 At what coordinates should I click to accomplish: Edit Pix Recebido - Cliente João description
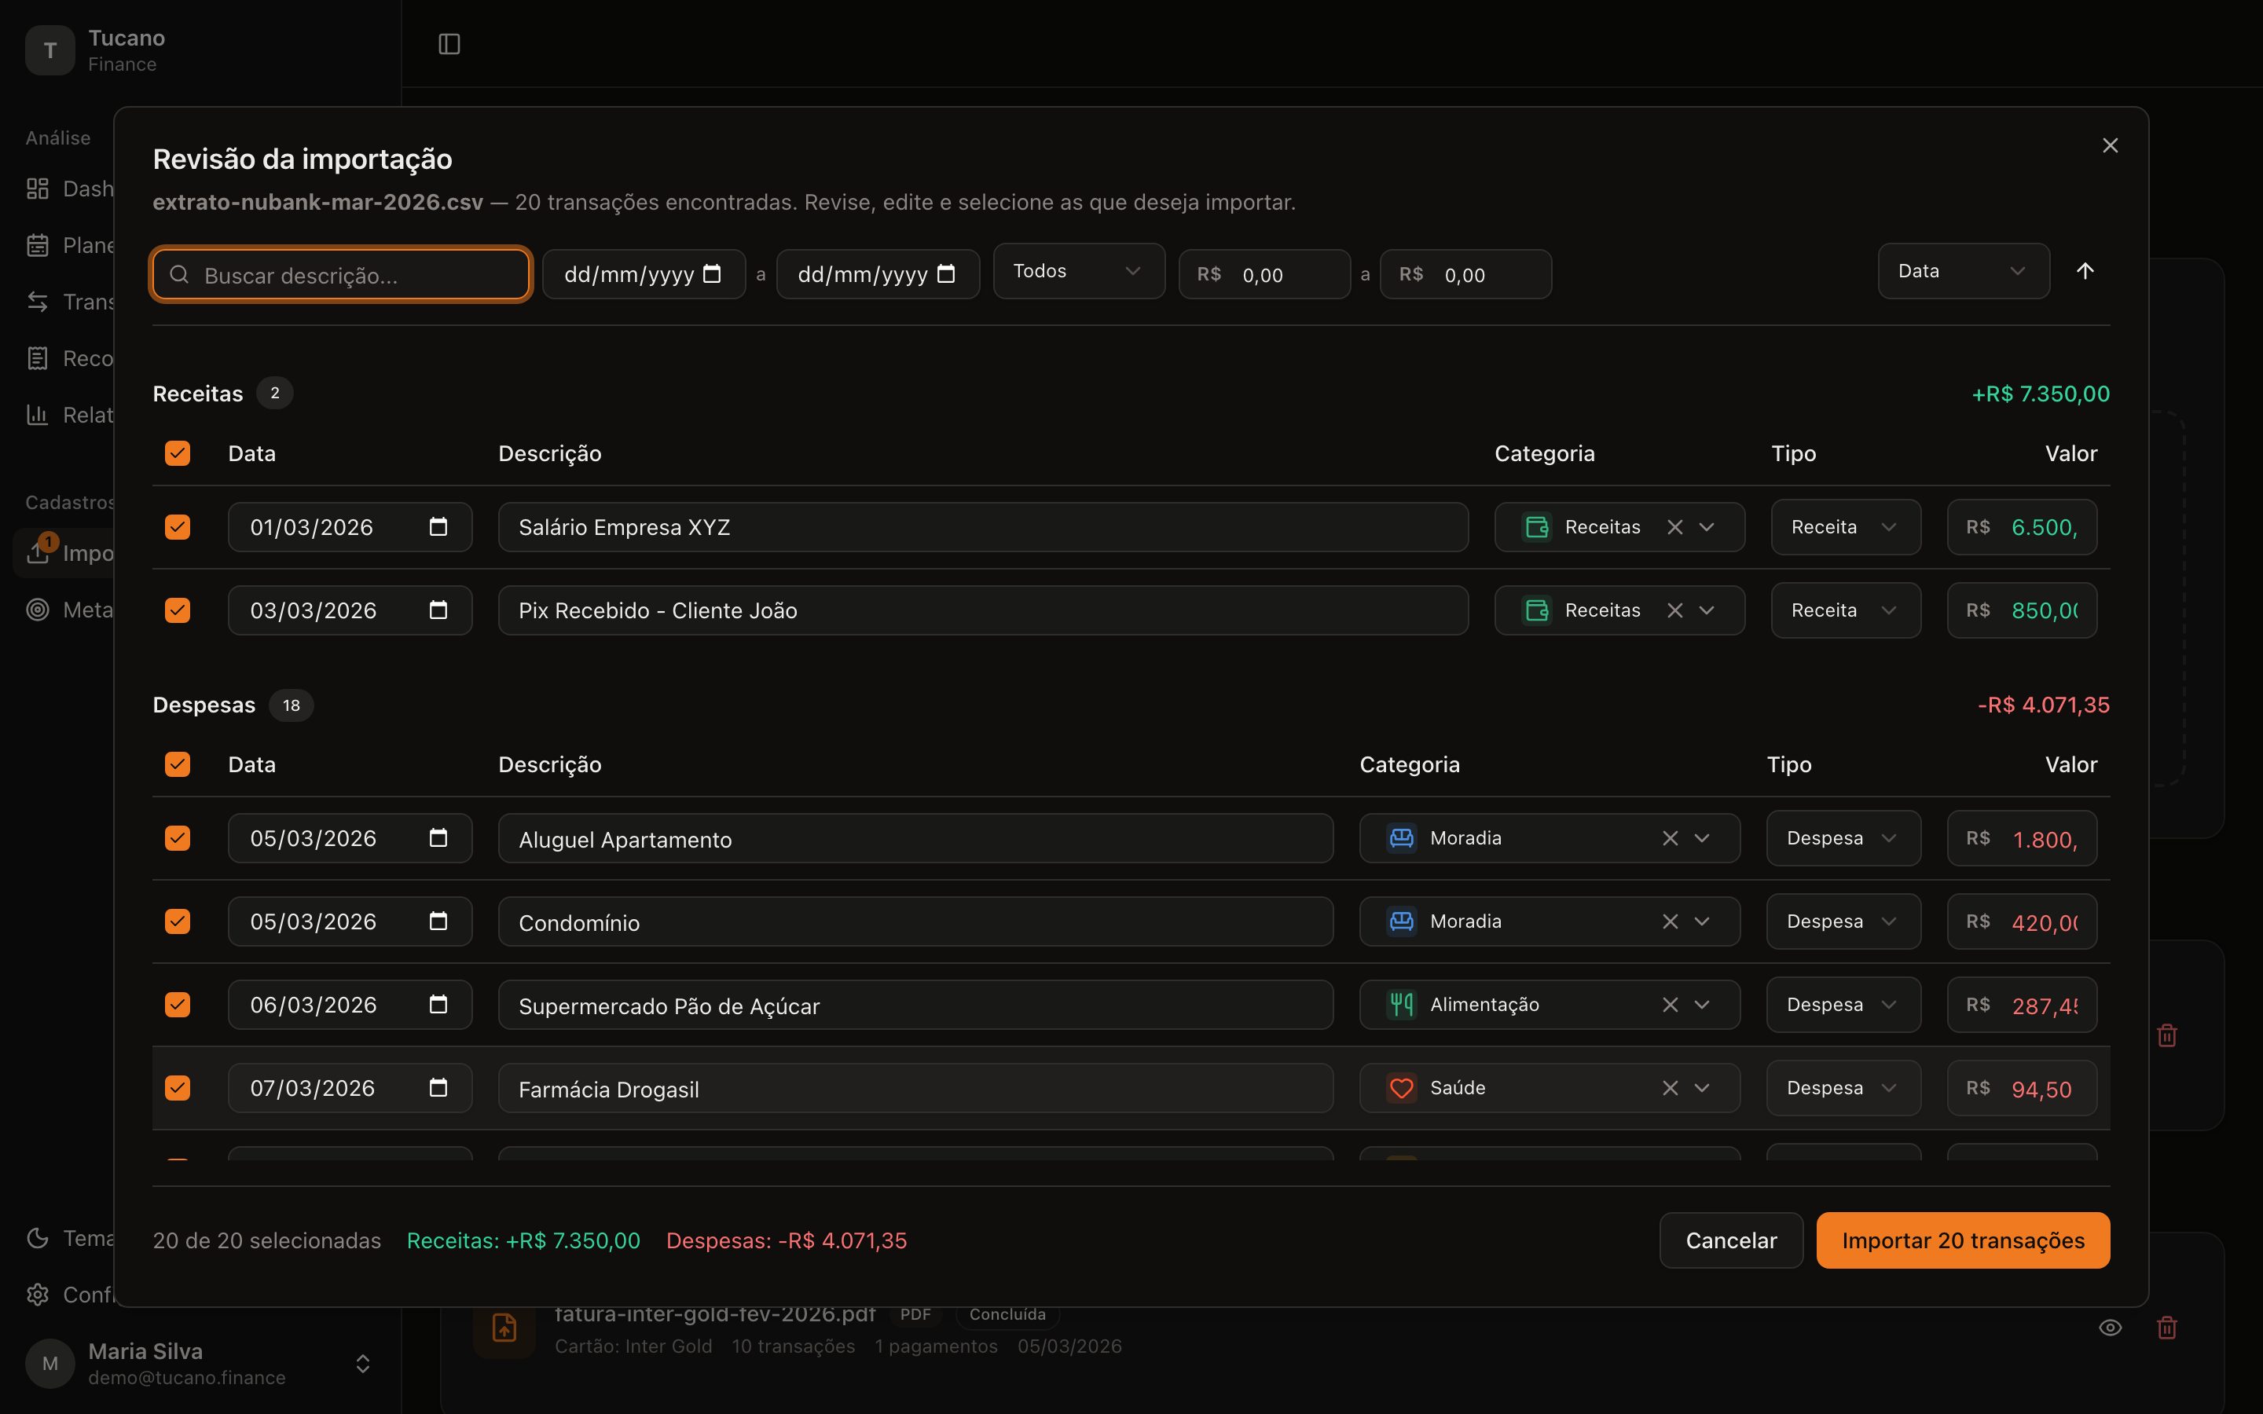click(983, 610)
